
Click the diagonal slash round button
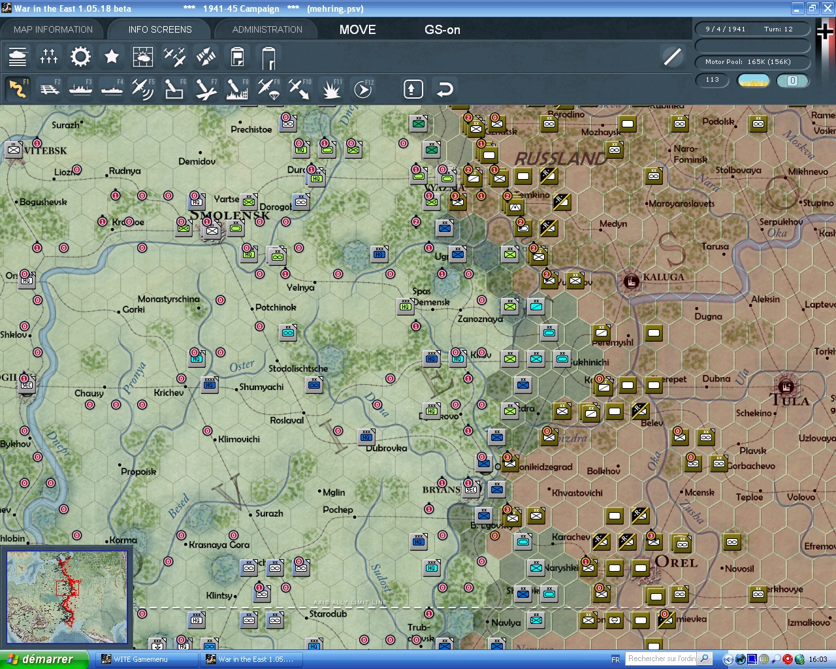[x=672, y=57]
